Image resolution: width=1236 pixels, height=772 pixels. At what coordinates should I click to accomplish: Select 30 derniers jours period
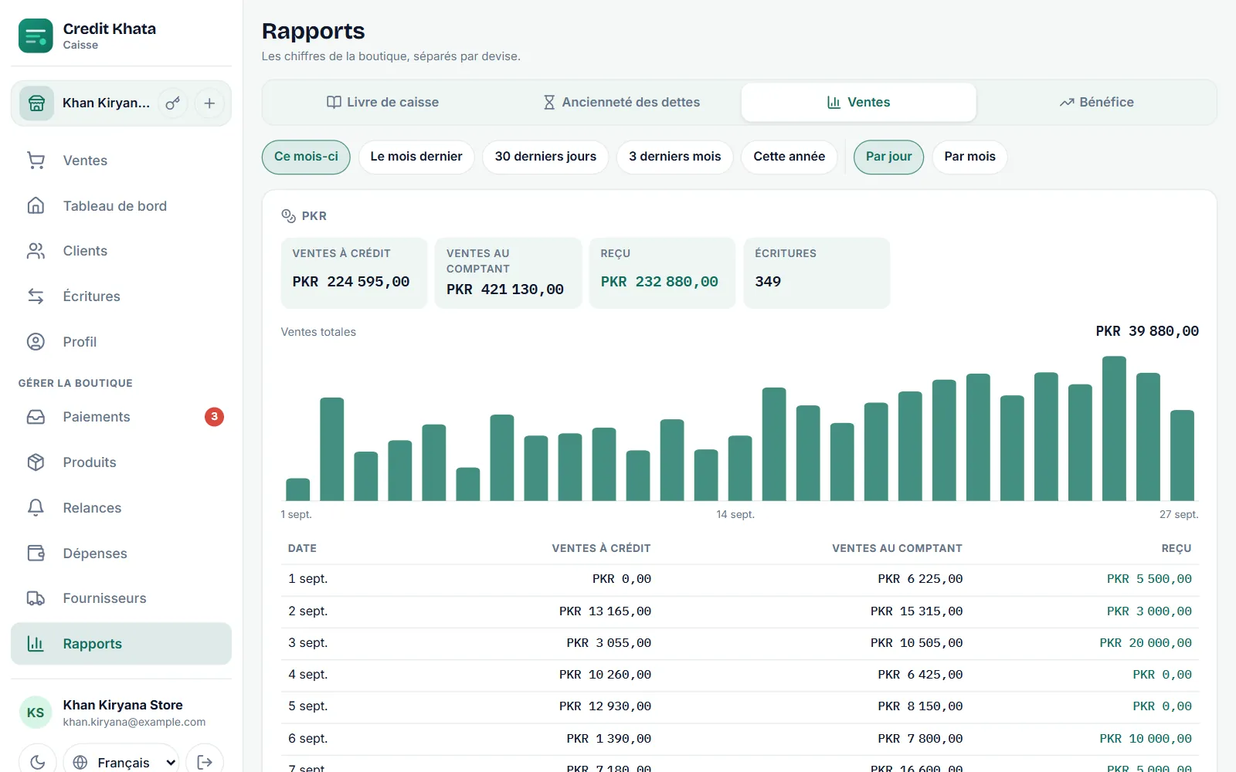click(x=545, y=157)
